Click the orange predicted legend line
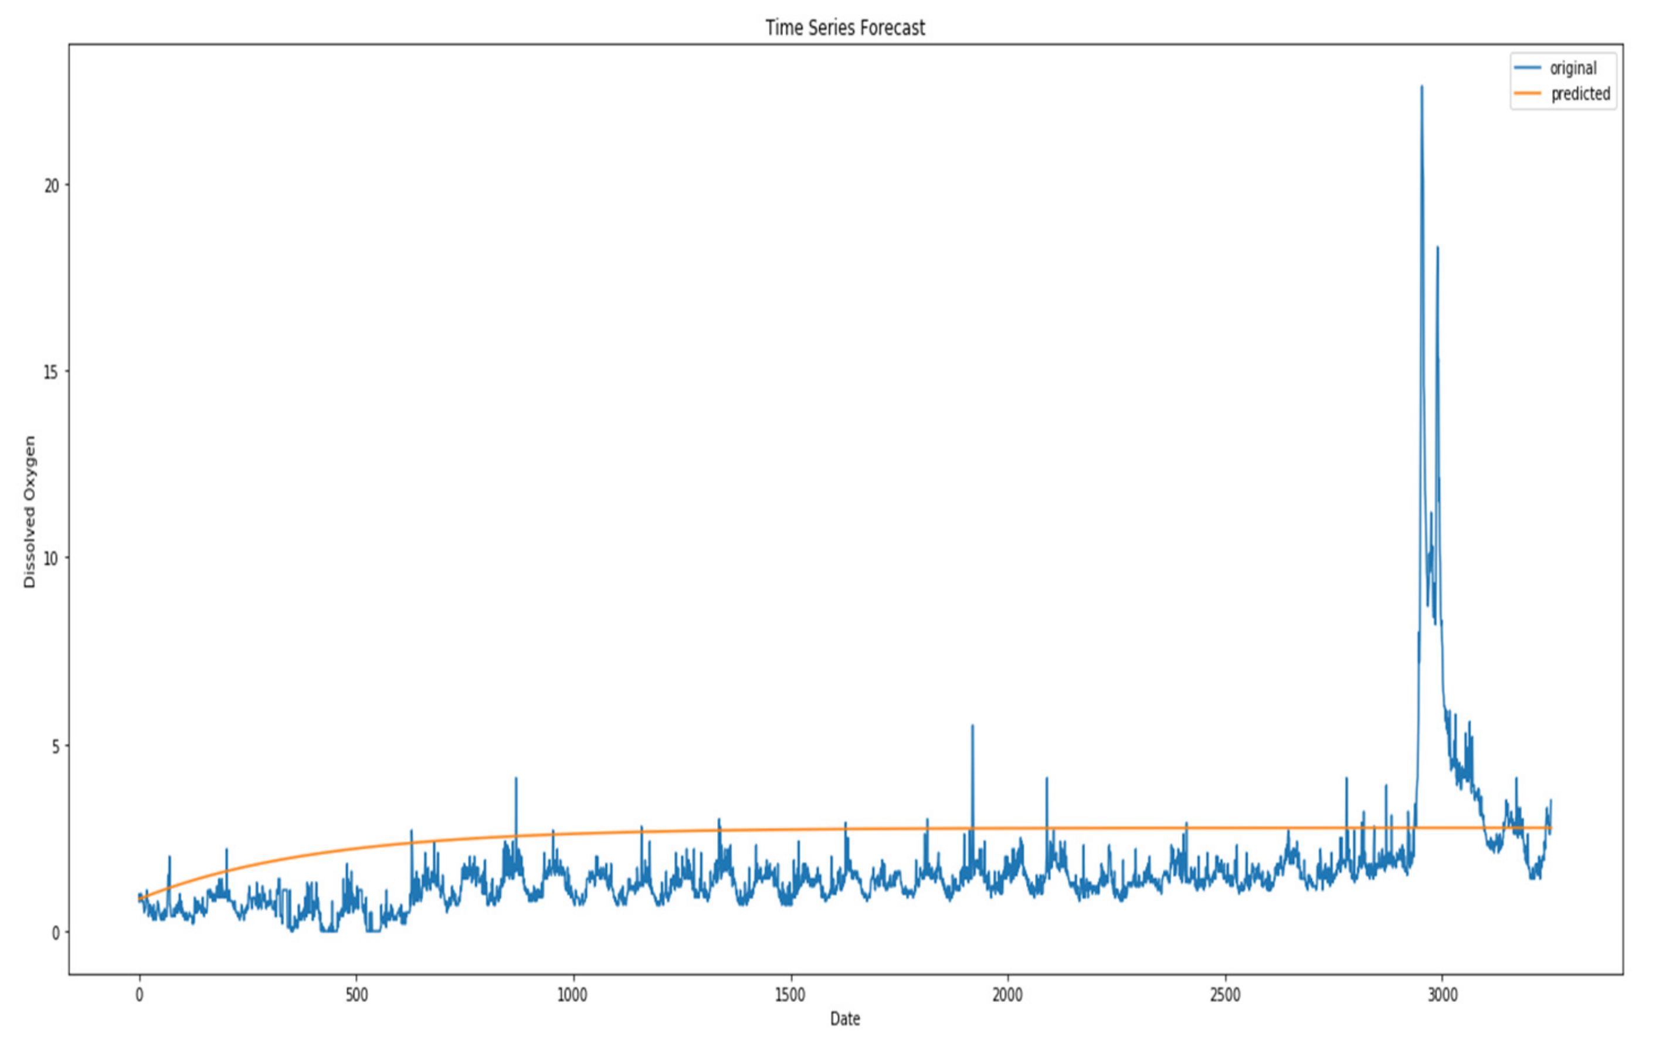 point(1528,93)
